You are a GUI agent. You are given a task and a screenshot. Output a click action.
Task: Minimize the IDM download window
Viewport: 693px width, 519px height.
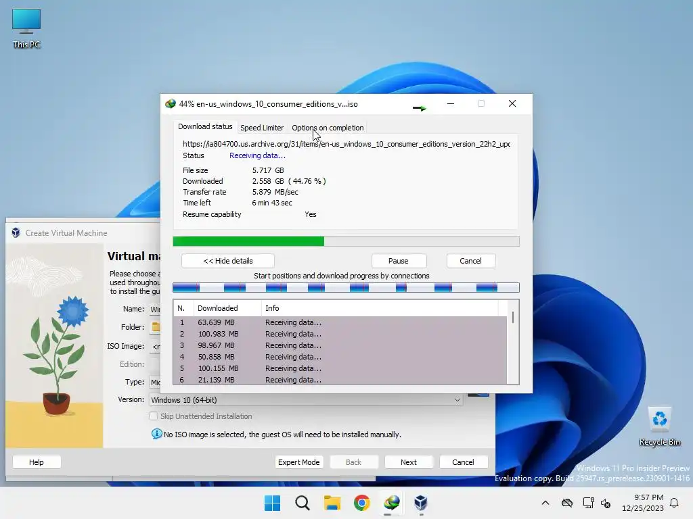point(451,103)
